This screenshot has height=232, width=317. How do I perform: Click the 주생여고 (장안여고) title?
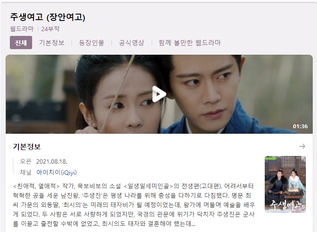click(x=48, y=17)
